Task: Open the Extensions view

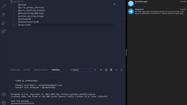Action: (x=4, y=31)
